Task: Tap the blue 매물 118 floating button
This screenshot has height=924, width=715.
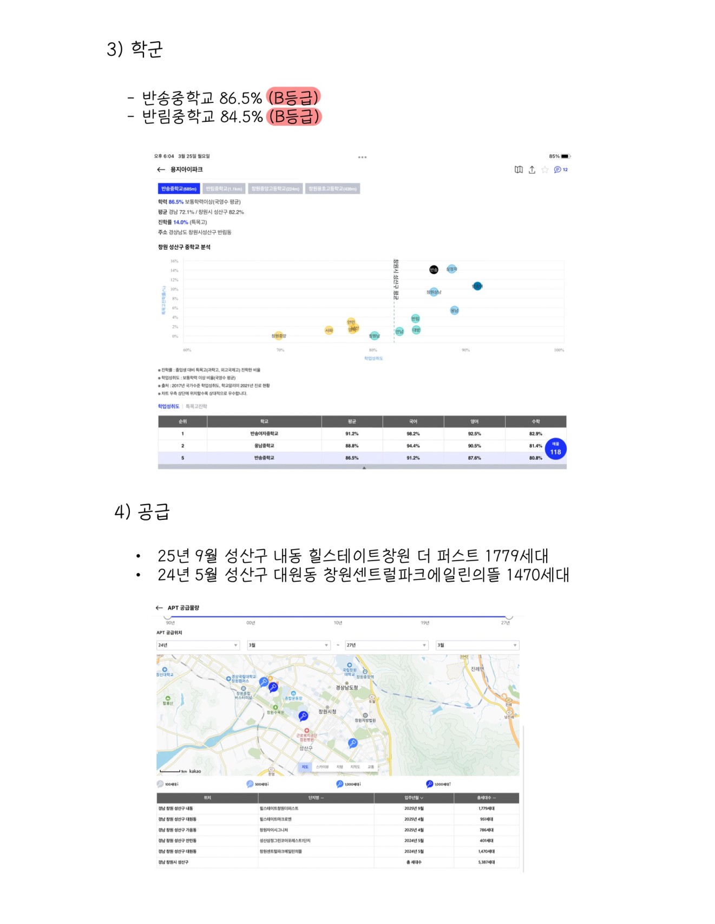Action: (555, 449)
